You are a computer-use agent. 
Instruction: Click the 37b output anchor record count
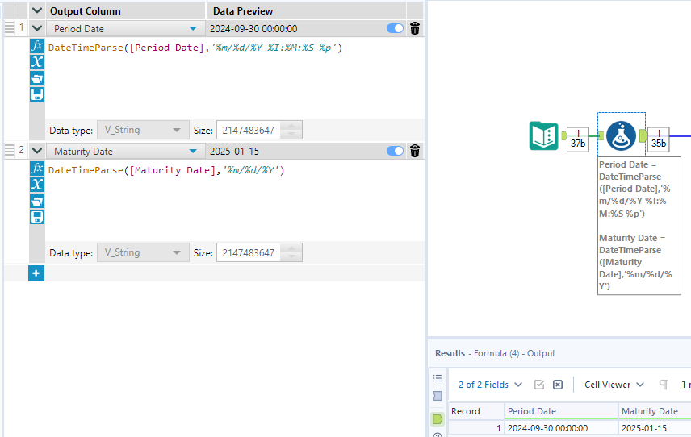[578, 139]
